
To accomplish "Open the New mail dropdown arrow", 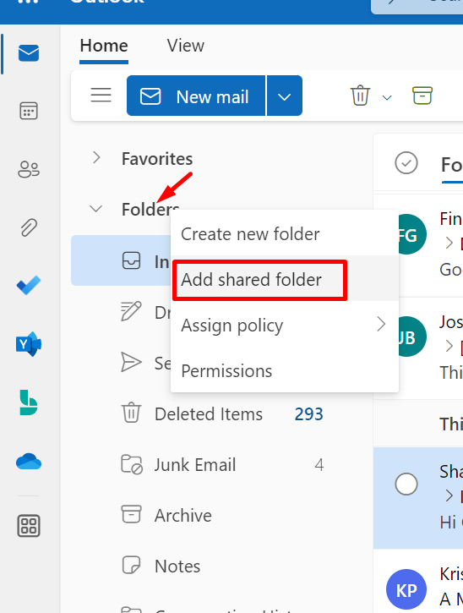I will [x=284, y=96].
